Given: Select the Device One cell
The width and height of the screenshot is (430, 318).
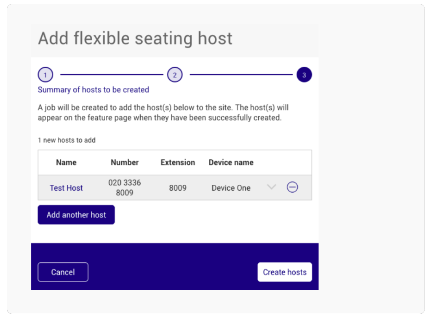Looking at the screenshot, I should click(231, 188).
